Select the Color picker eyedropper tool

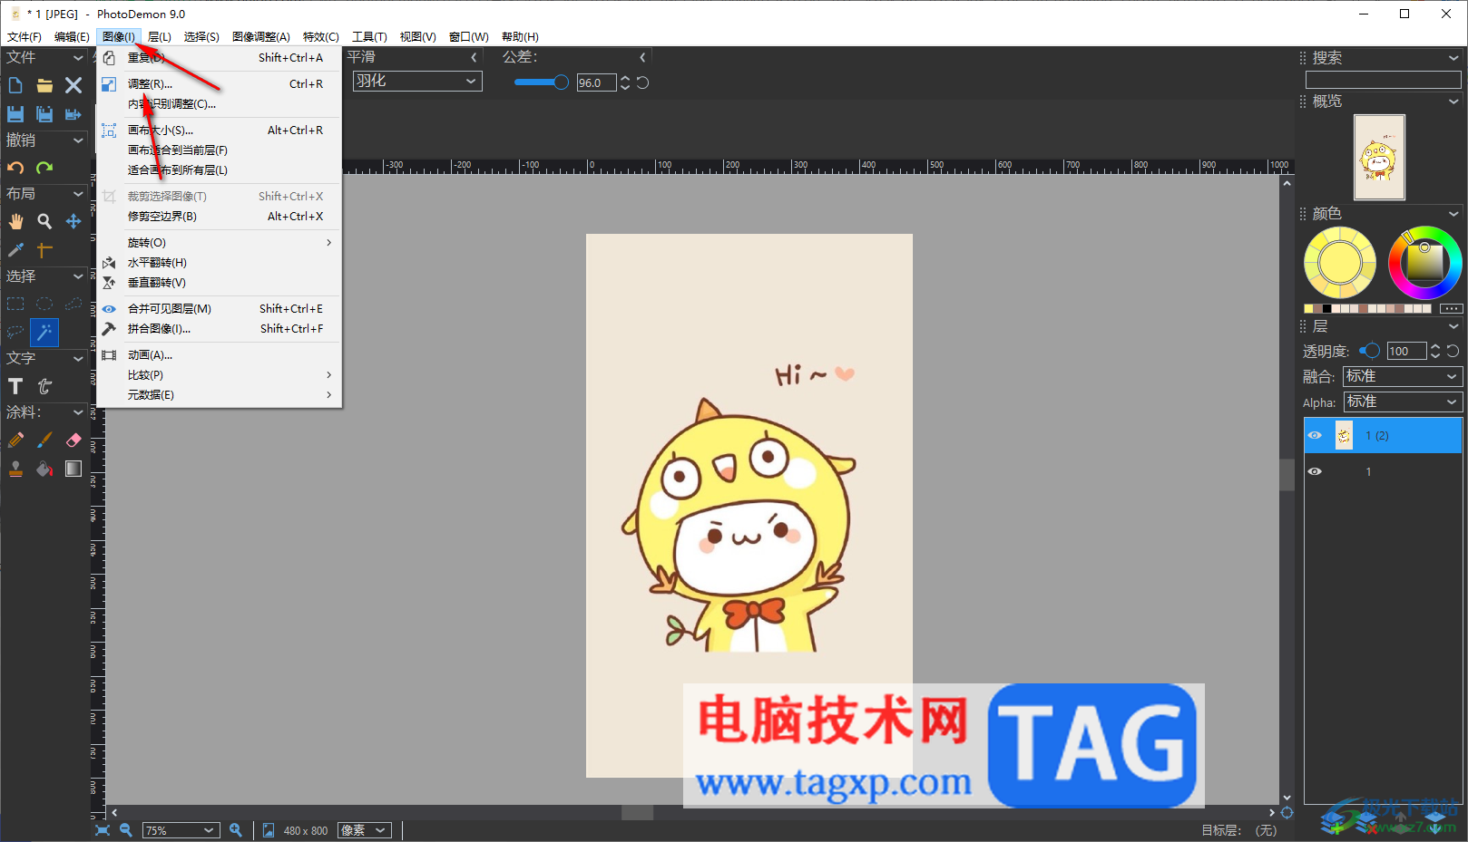15,250
